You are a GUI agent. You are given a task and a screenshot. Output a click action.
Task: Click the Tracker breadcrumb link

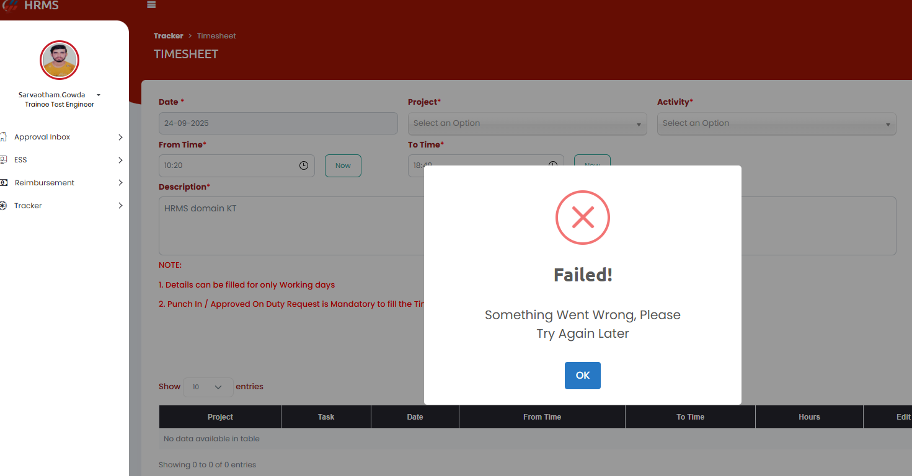[168, 36]
